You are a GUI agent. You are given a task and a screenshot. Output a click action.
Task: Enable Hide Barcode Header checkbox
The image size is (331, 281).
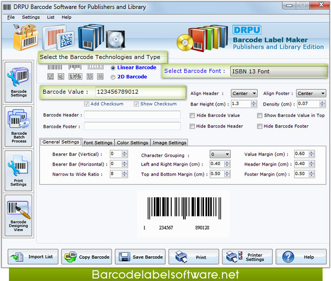192,126
